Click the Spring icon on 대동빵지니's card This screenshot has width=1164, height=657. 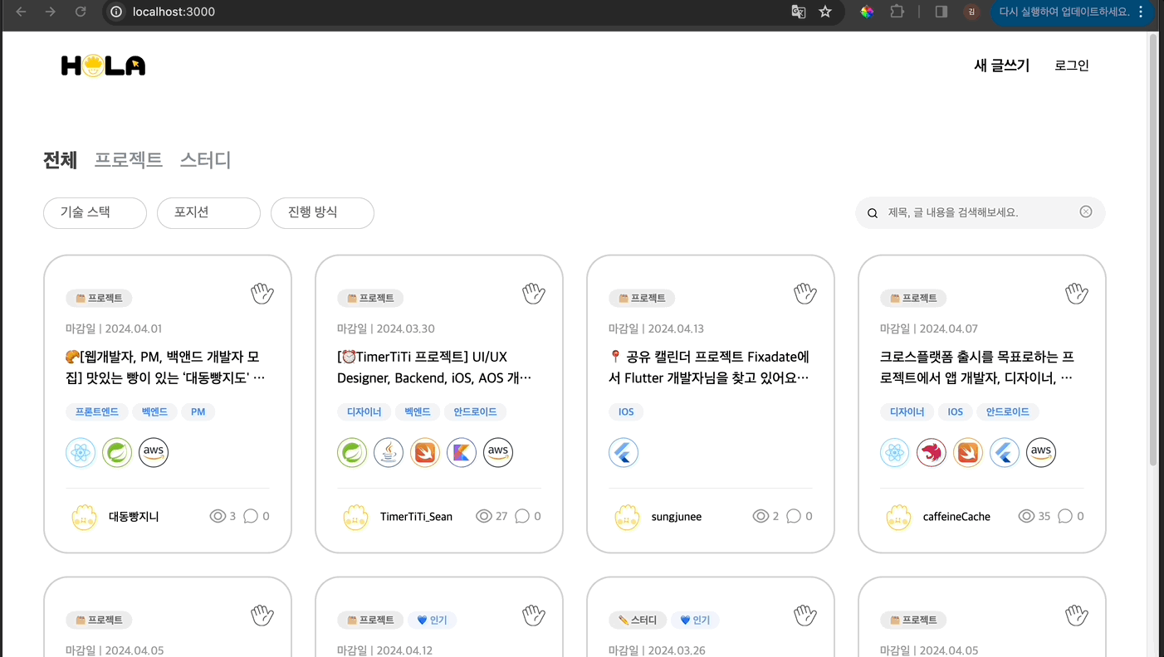click(117, 453)
